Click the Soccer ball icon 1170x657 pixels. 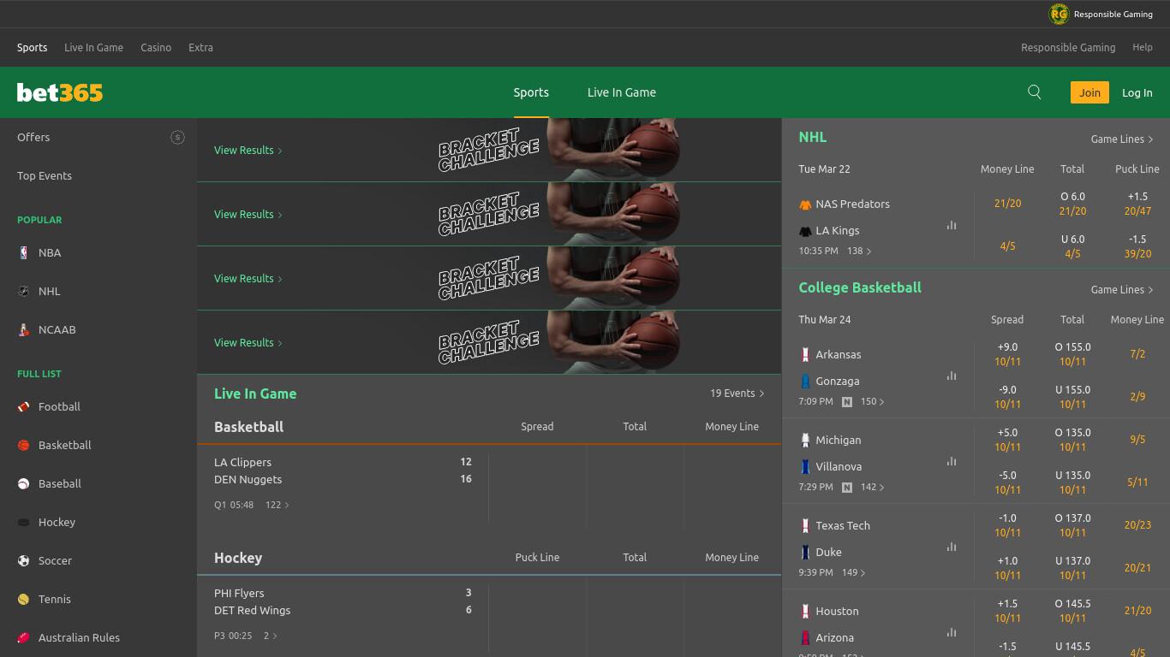[x=24, y=560]
